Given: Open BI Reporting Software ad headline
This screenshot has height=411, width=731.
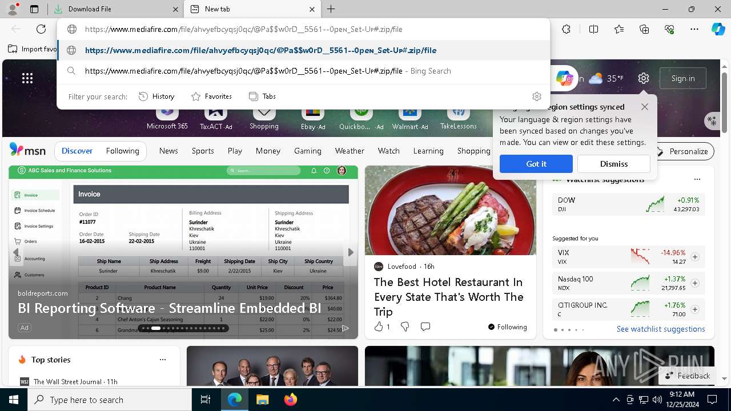Looking at the screenshot, I should (169, 308).
